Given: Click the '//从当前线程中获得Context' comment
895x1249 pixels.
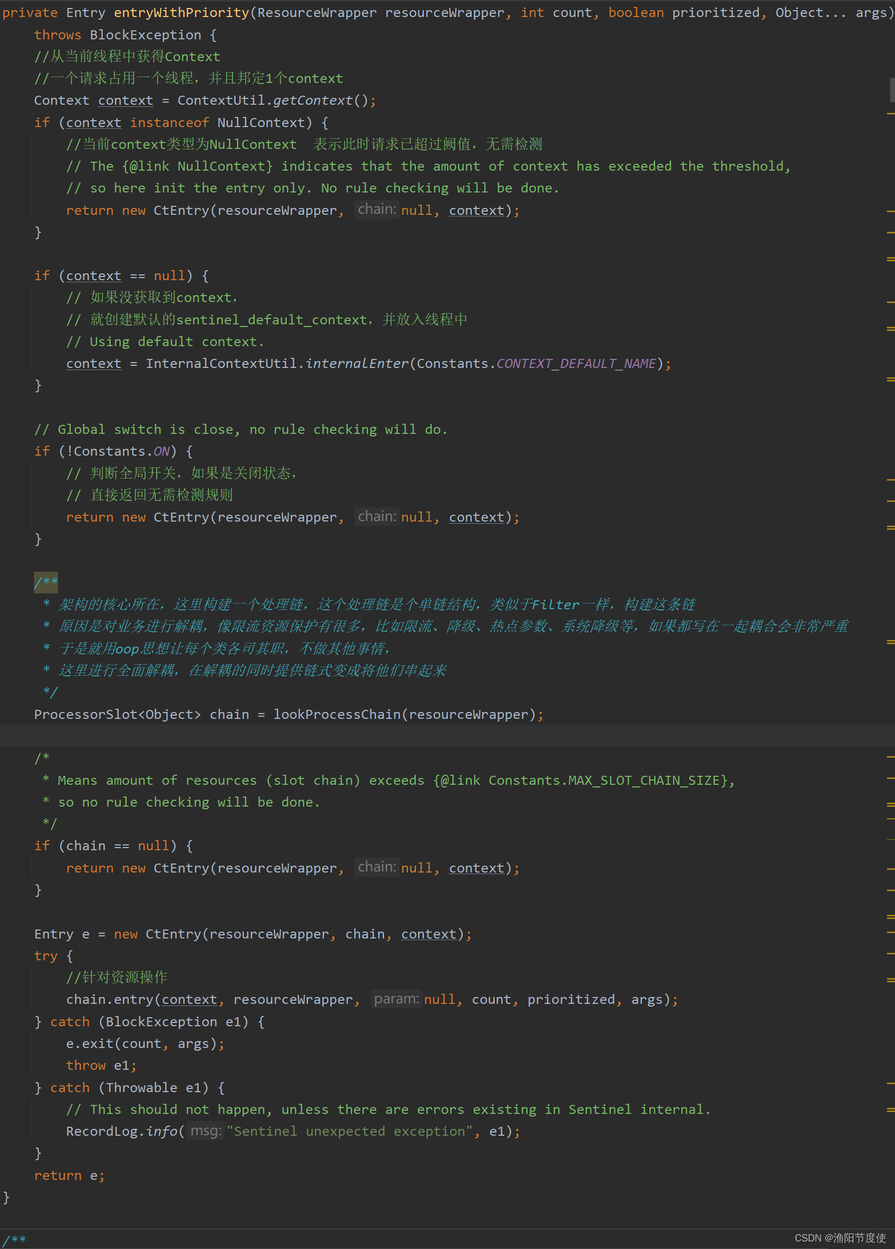Looking at the screenshot, I should (x=127, y=57).
